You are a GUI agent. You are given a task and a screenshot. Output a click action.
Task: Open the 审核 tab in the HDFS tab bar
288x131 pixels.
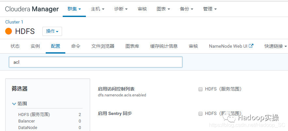193,46
